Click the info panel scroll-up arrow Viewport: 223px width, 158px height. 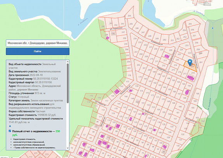(x=68, y=62)
